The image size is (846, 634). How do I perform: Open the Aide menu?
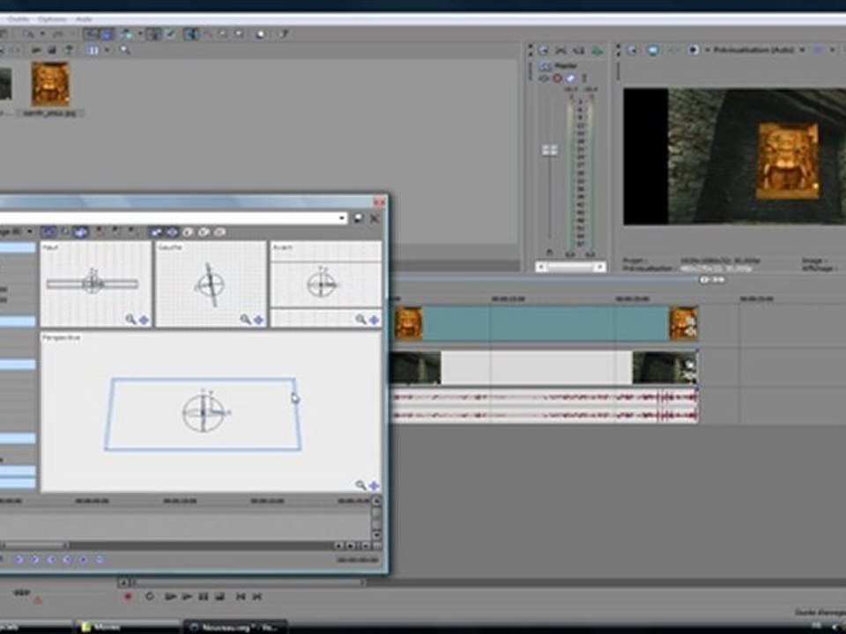(x=83, y=18)
